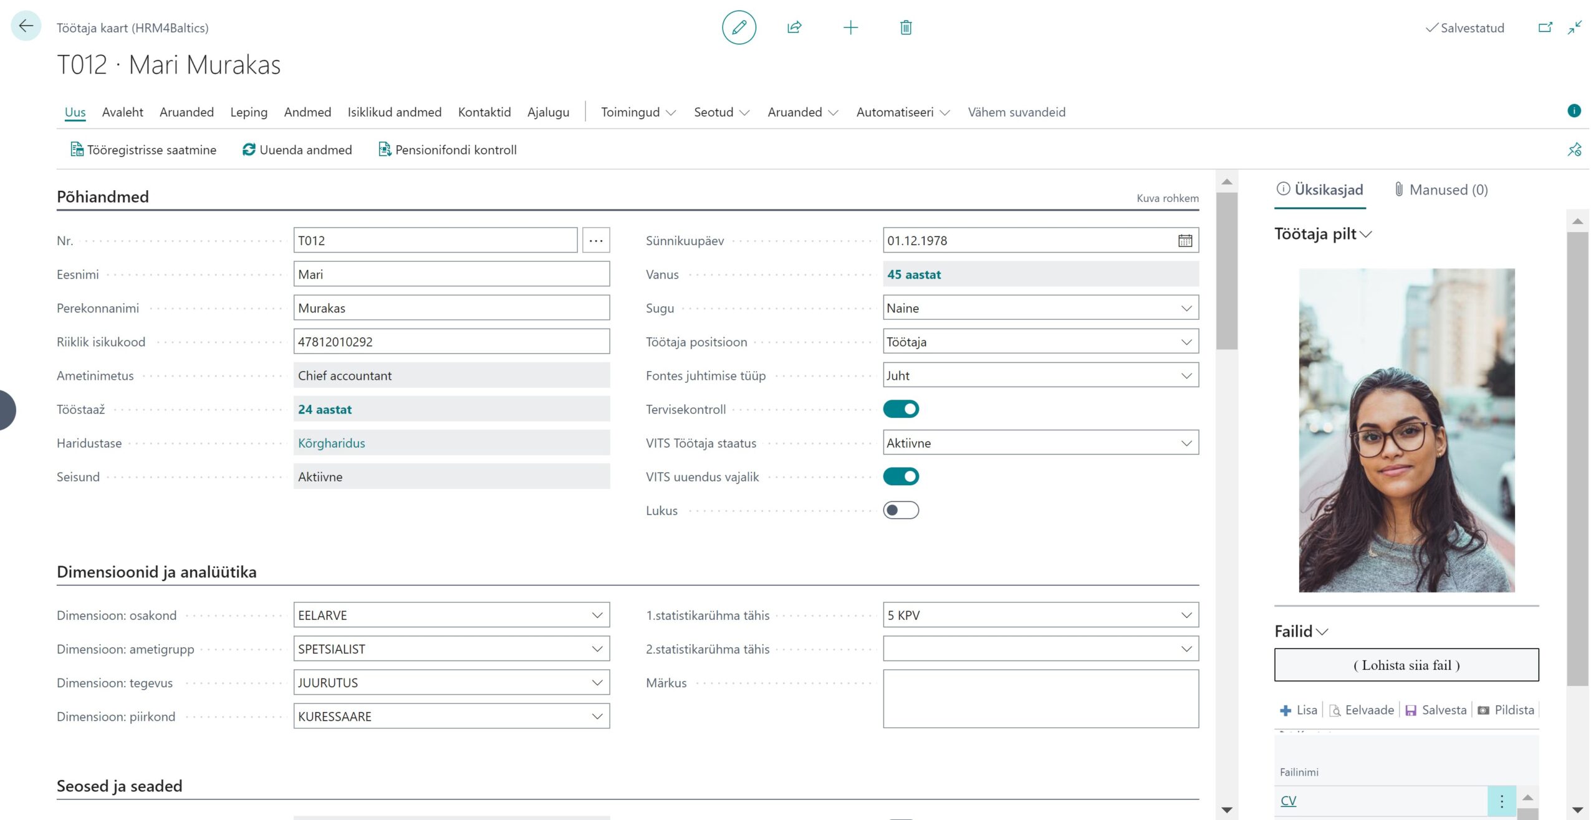Click Pensionifondi kontroll button
This screenshot has width=1596, height=820.
(448, 150)
